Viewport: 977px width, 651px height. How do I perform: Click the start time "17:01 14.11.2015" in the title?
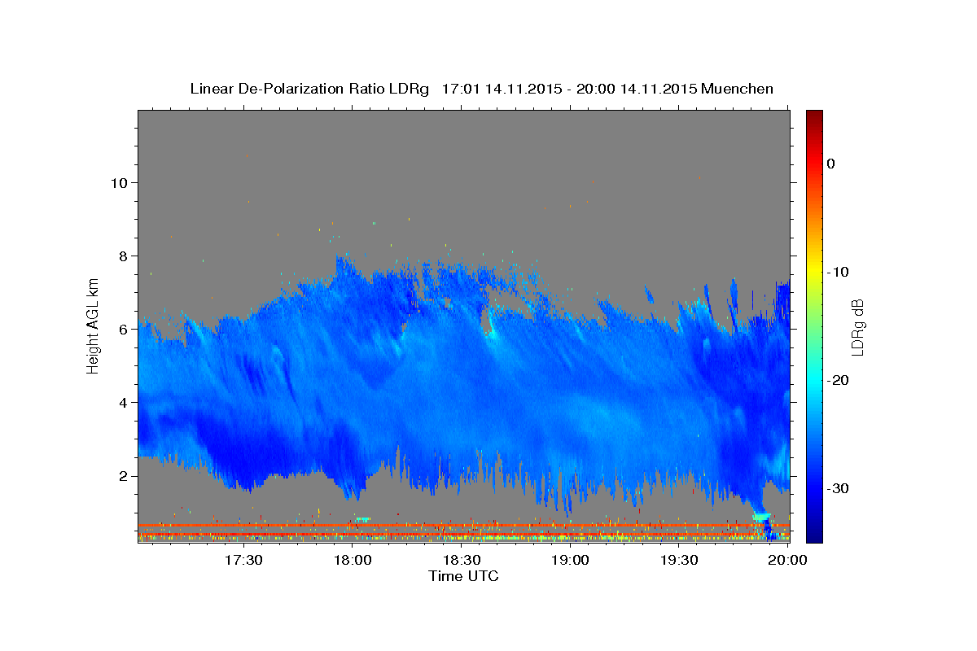[x=502, y=89]
